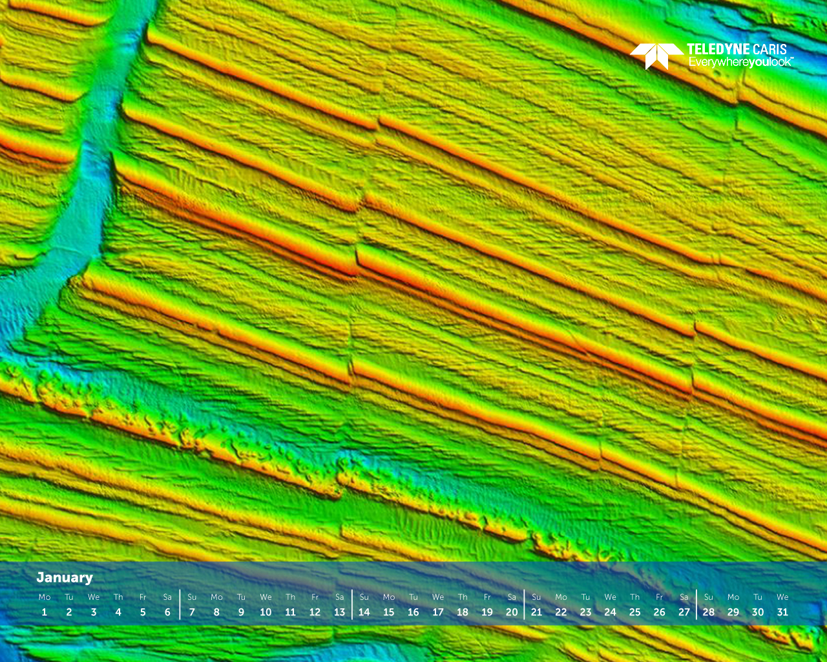Select date 15 in the calendar strip
The image size is (827, 662).
tap(389, 612)
